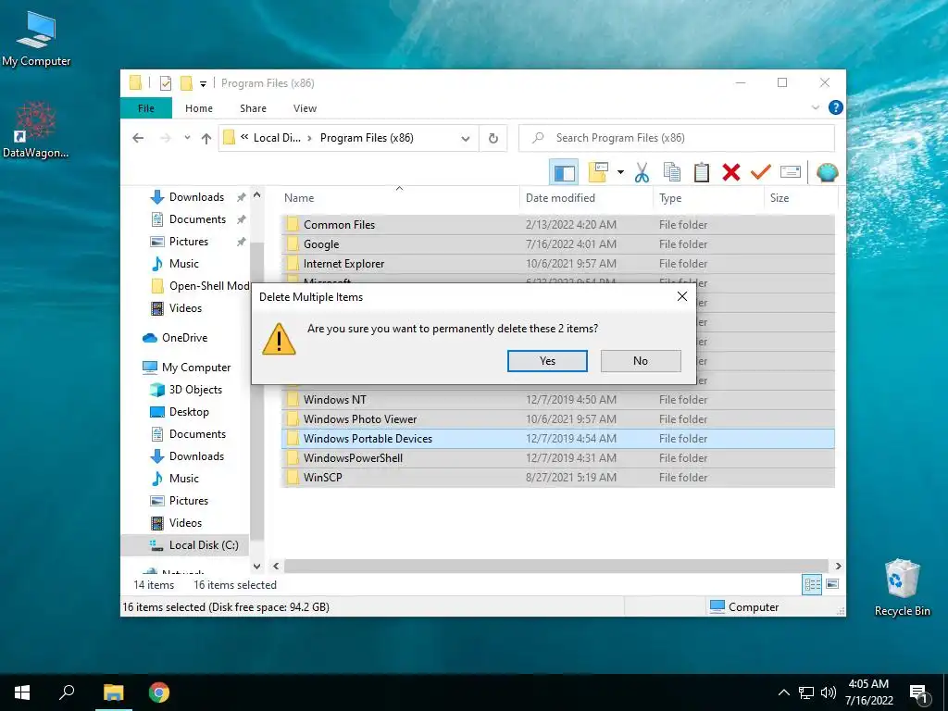Image resolution: width=948 pixels, height=711 pixels.
Task: Click the red X Delete icon
Action: [731, 172]
